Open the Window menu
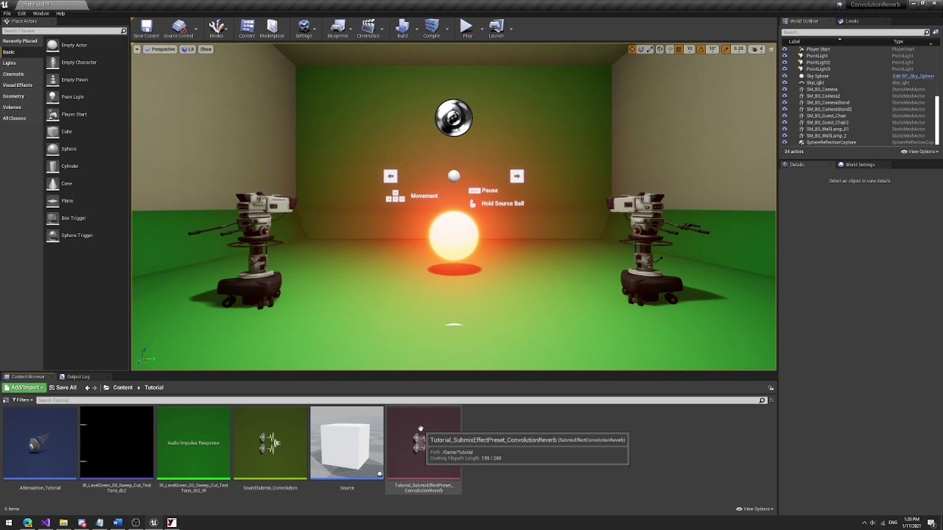 pyautogui.click(x=41, y=13)
